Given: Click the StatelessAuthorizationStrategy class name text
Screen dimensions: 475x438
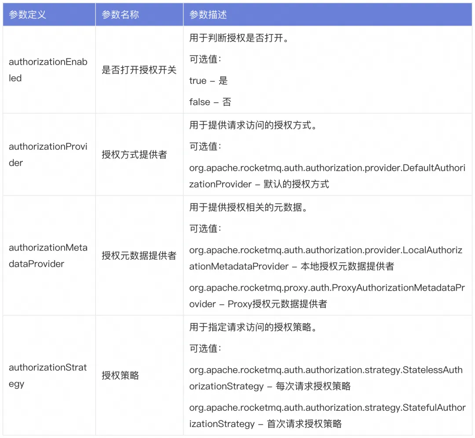Looking at the screenshot, I should point(326,378).
